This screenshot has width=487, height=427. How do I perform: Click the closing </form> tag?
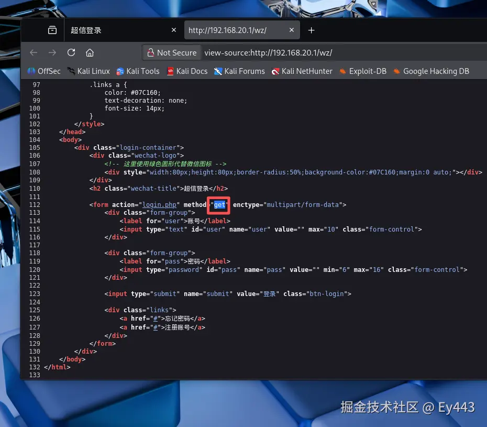point(103,343)
